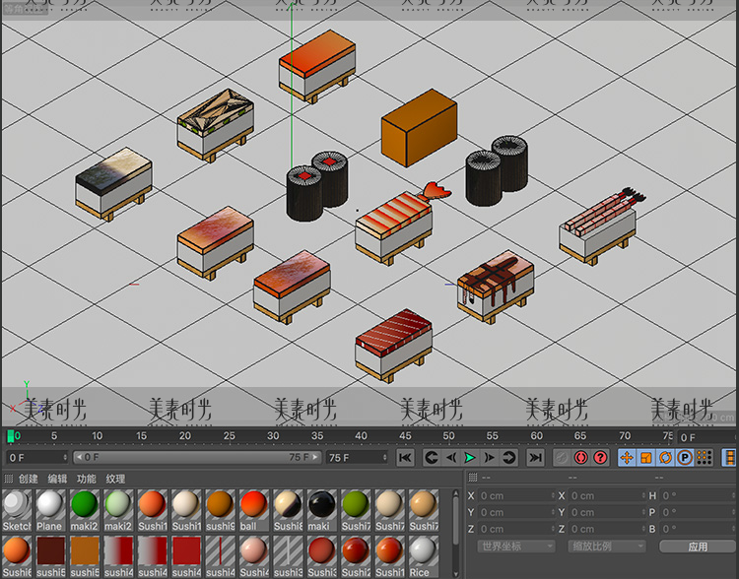Open the 缩放比例 dropdown
Image resolution: width=739 pixels, height=579 pixels.
606,547
